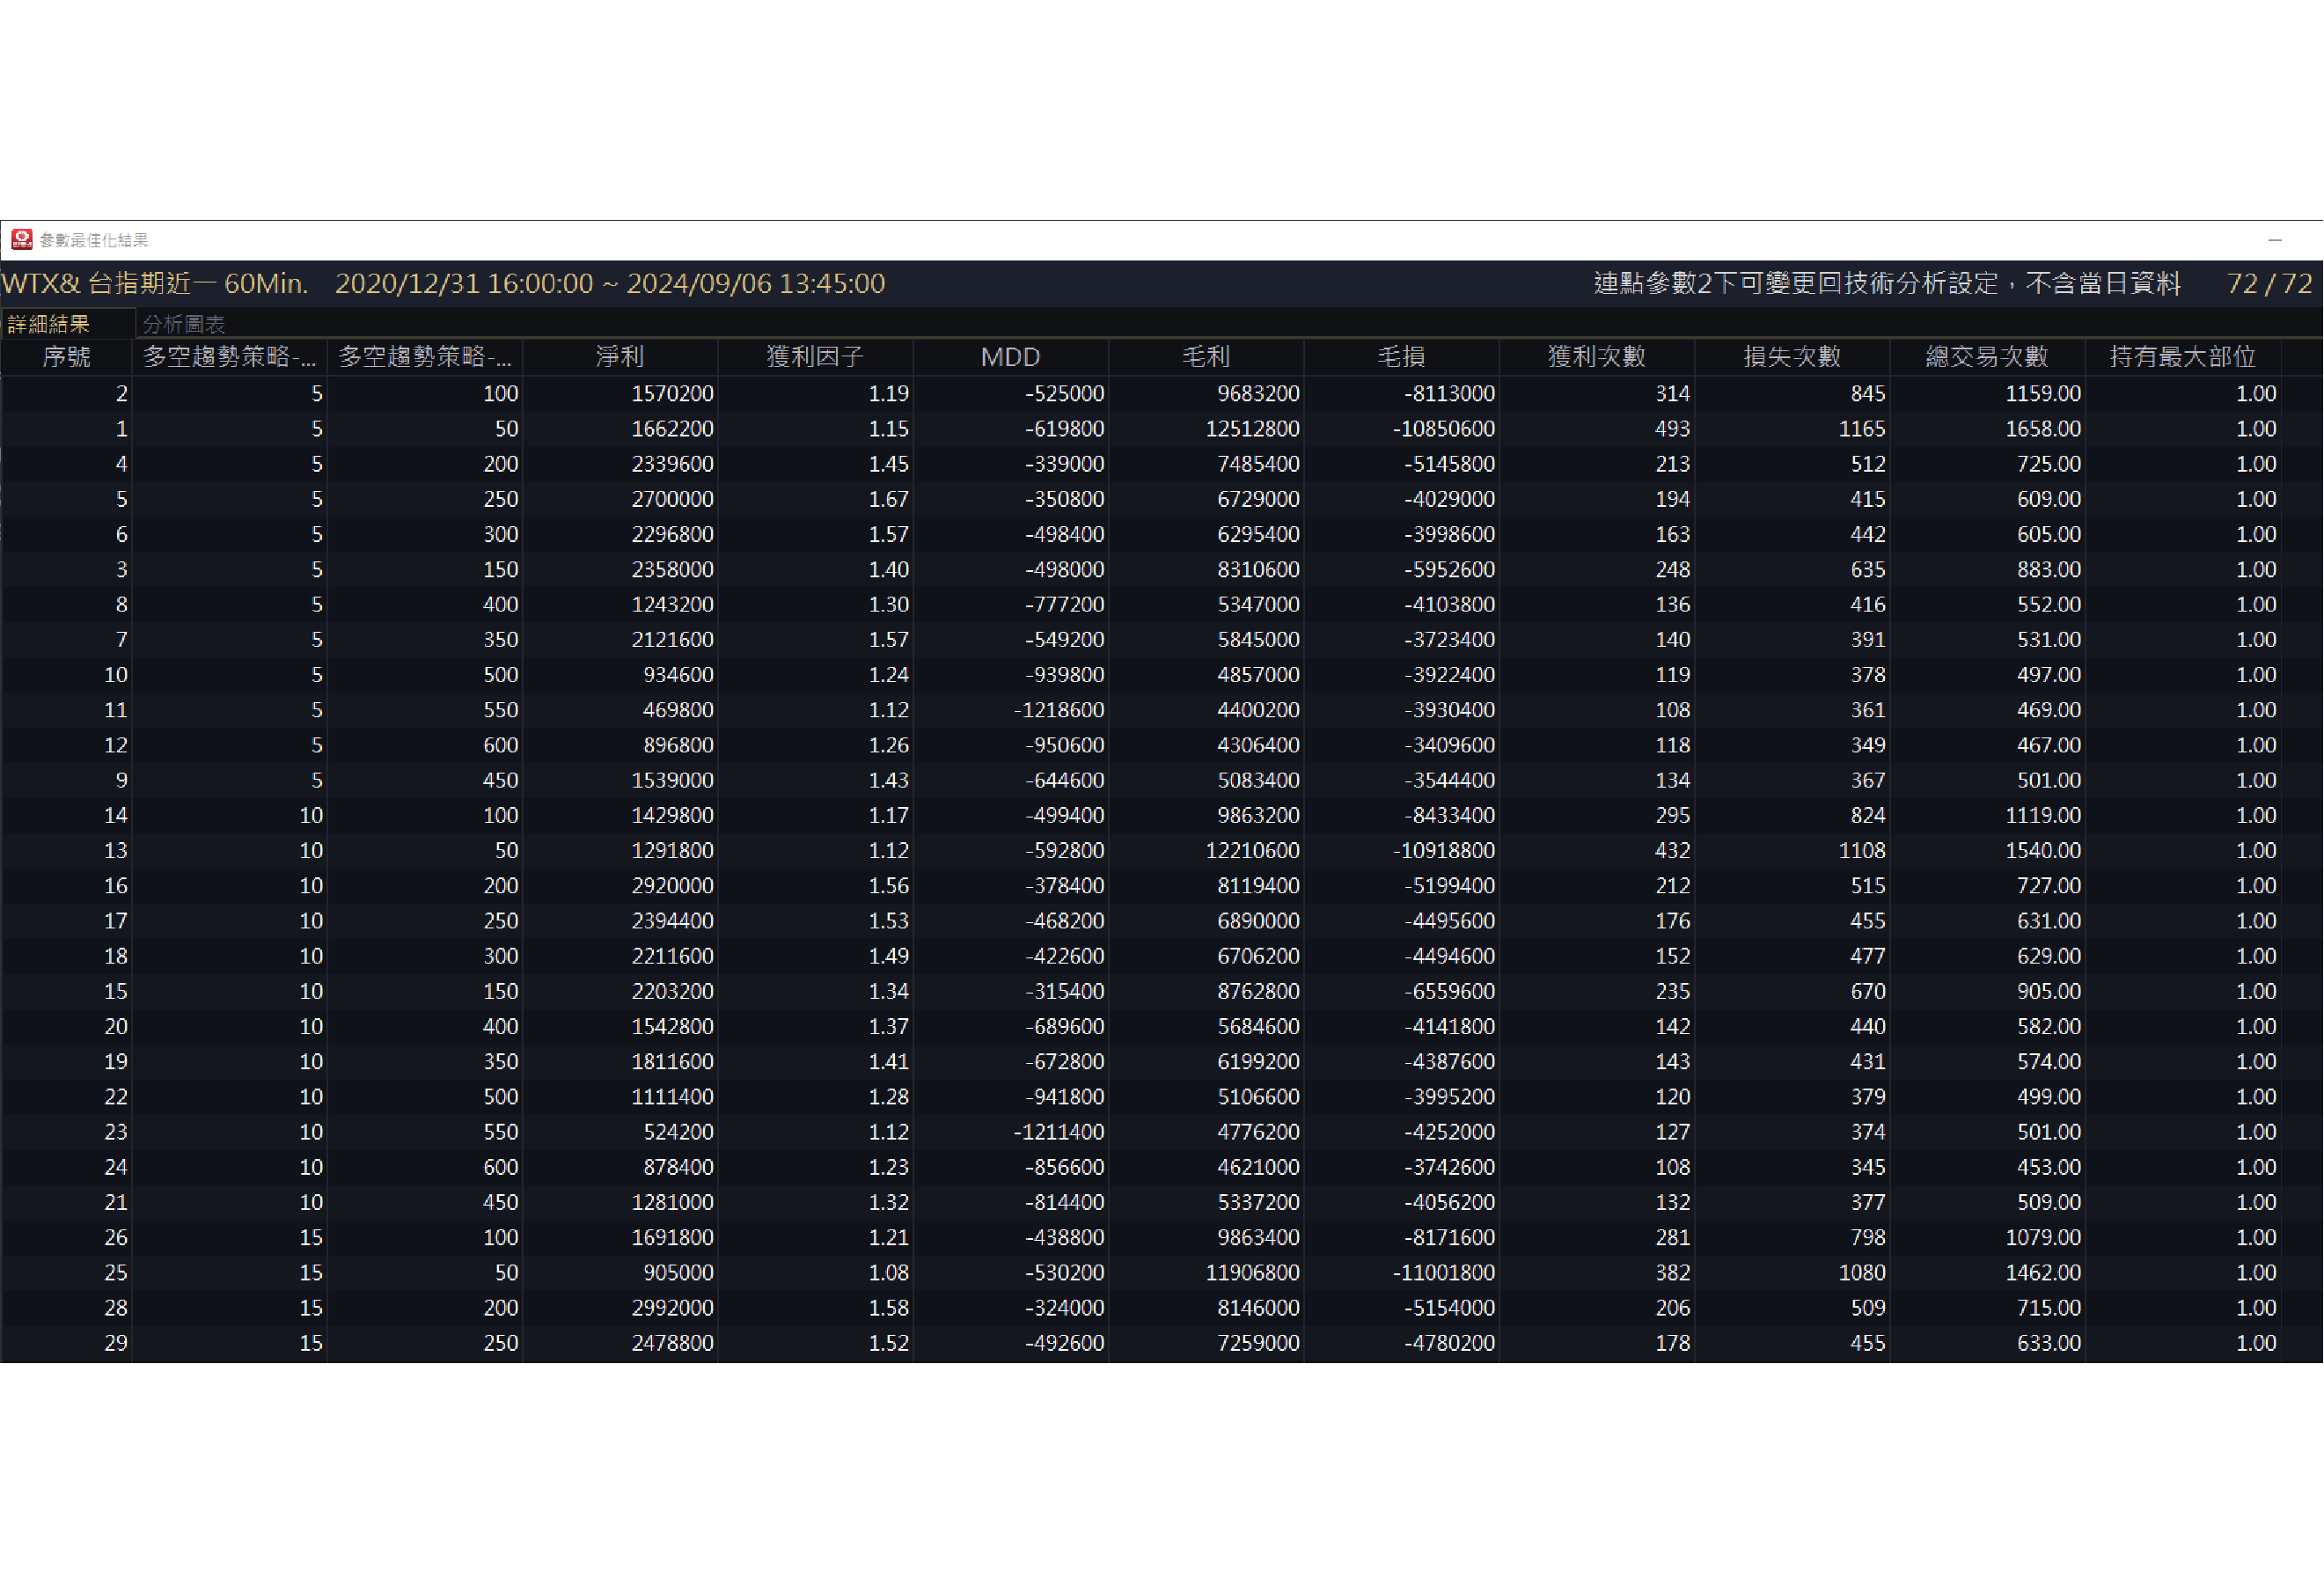The width and height of the screenshot is (2324, 1584).
Task: Select row with 序號 5, net profit 2700000
Action: tap(672, 499)
